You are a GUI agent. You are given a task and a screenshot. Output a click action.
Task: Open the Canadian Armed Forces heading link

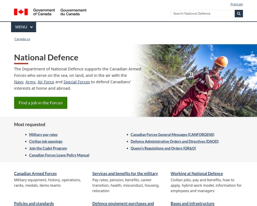pos(36,173)
